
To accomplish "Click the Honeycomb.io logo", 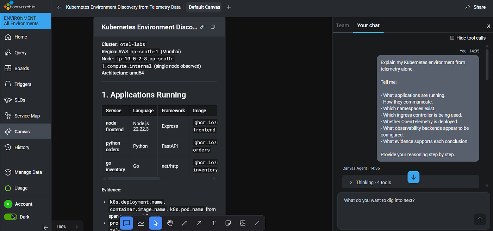I will click(19, 6).
